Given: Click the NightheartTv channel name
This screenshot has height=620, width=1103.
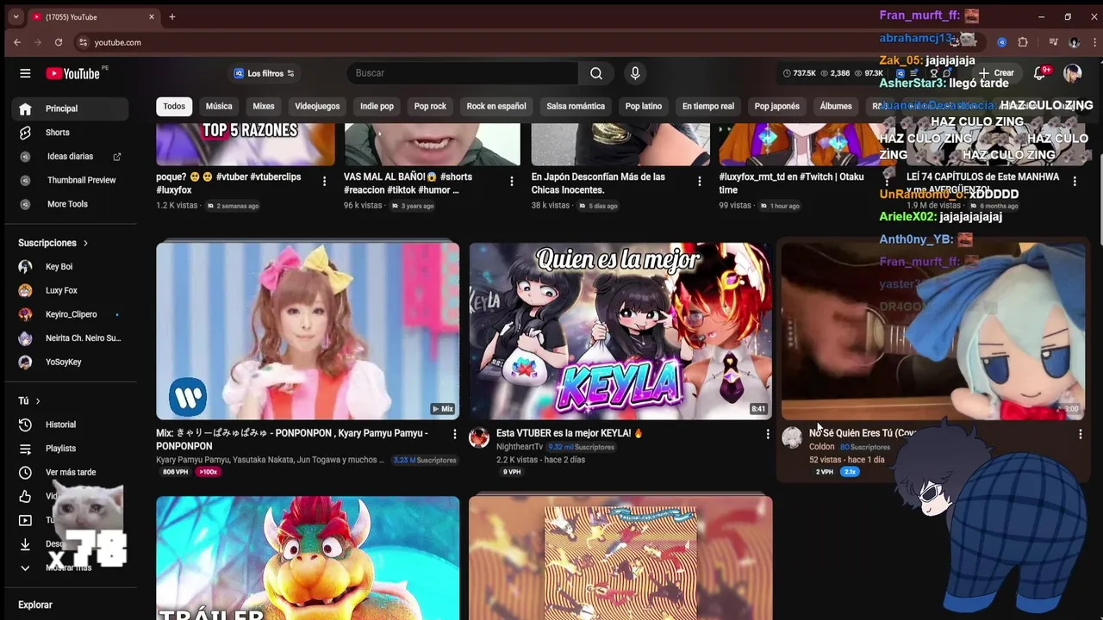Looking at the screenshot, I should coord(520,447).
